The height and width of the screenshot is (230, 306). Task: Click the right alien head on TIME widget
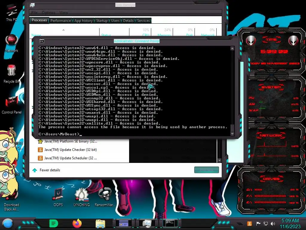[x=293, y=41]
